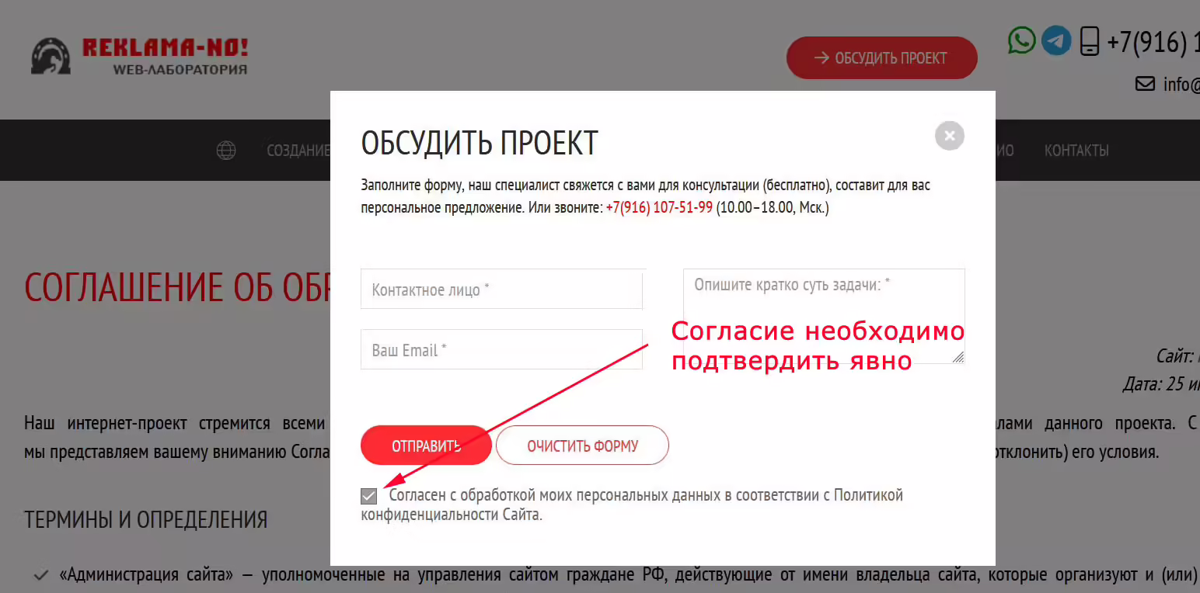Click the header Обсудить проект button
1200x593 pixels.
pyautogui.click(x=881, y=57)
